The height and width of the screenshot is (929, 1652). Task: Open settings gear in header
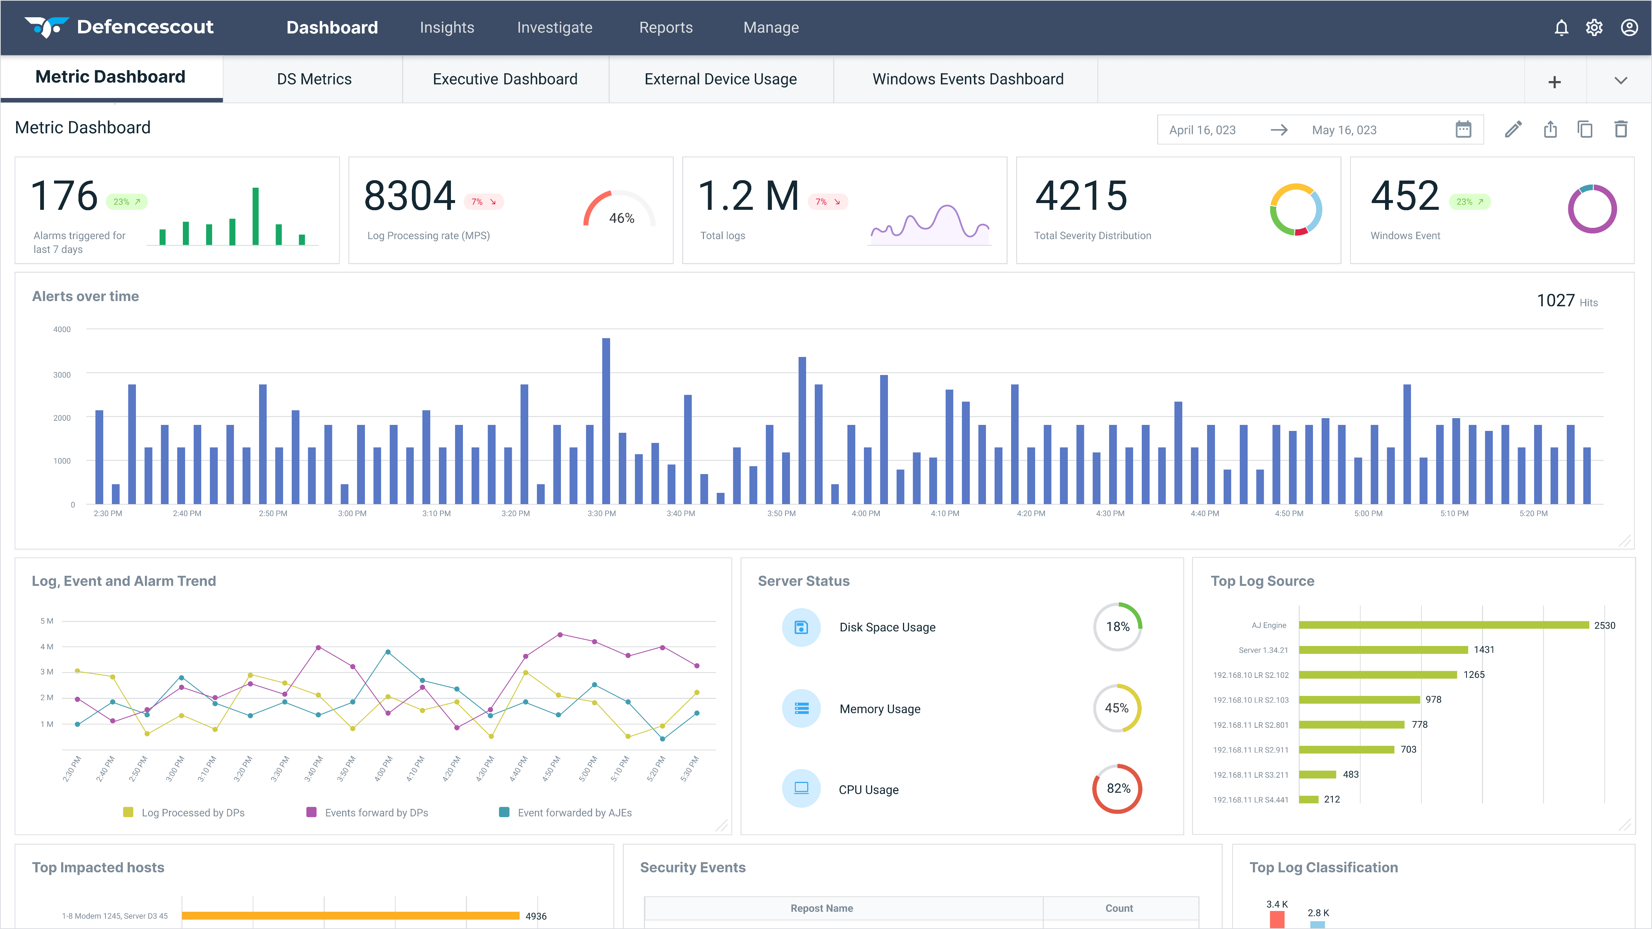(x=1594, y=27)
